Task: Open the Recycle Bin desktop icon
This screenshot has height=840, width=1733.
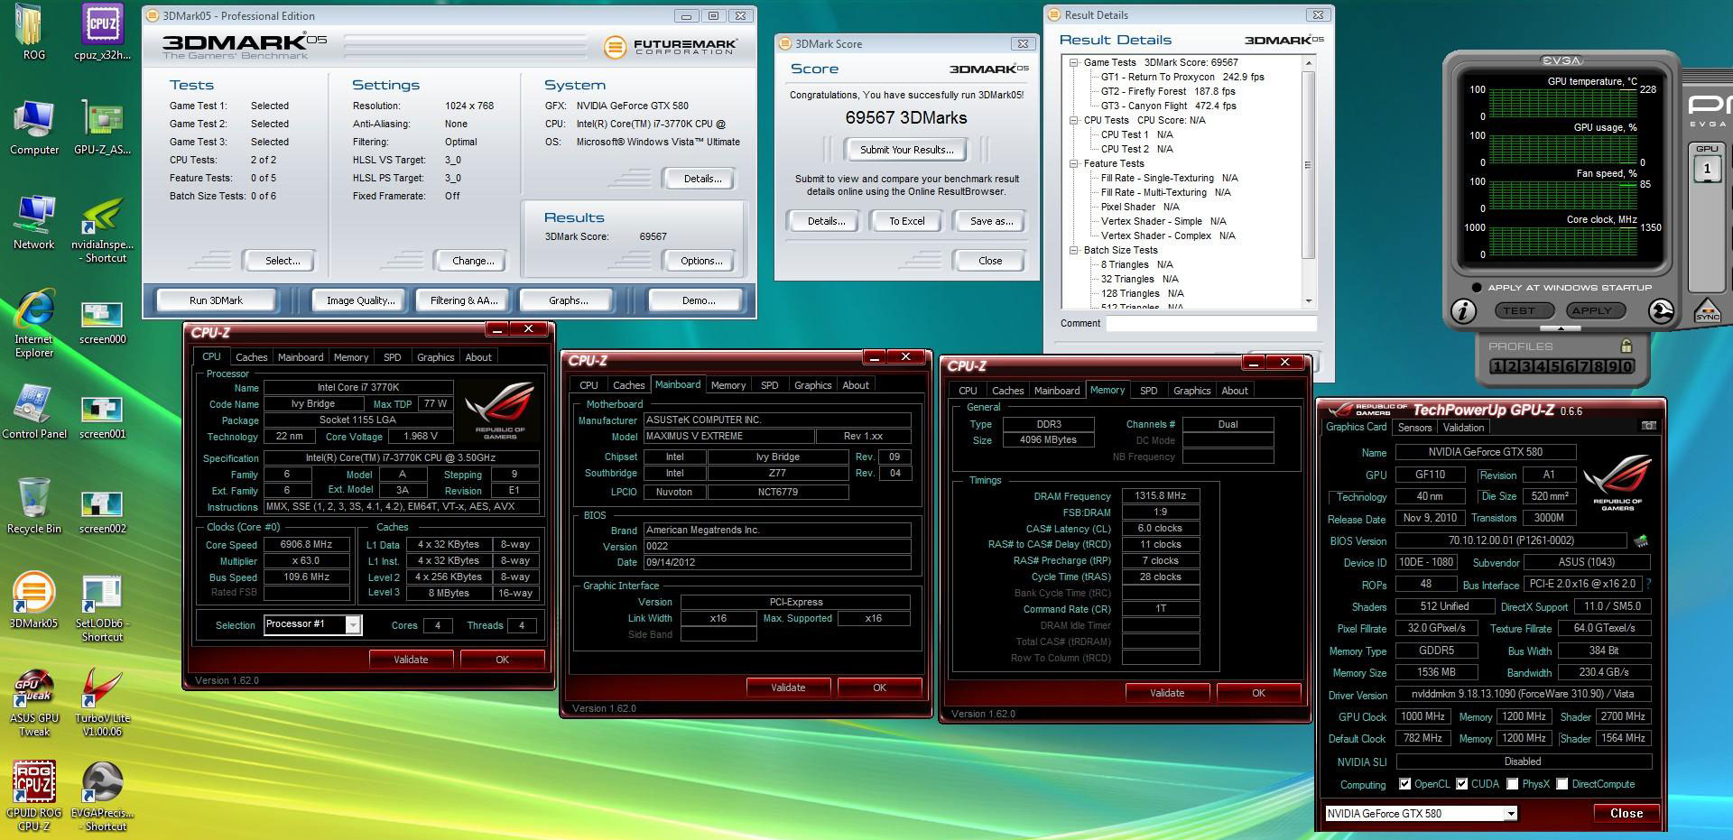Action: pyautogui.click(x=33, y=499)
